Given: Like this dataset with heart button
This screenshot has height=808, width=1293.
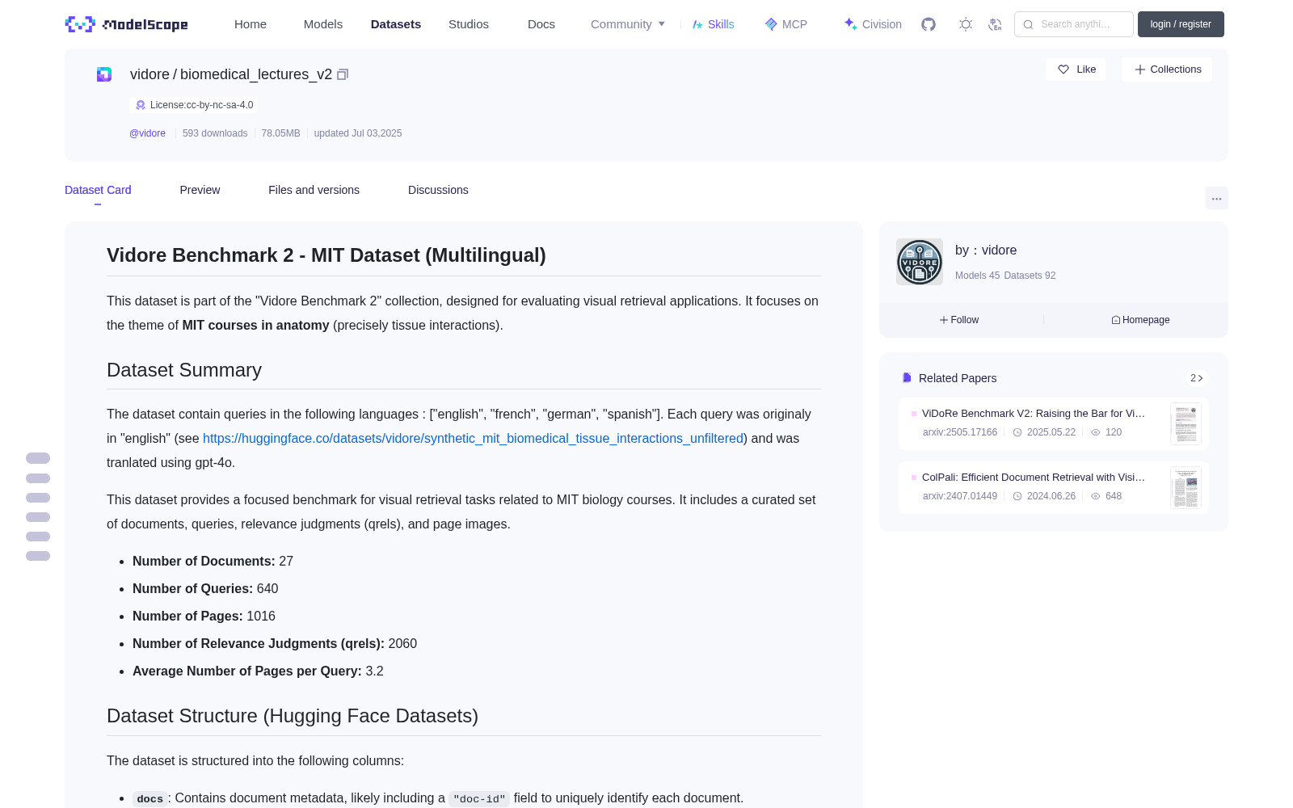Looking at the screenshot, I should click(x=1076, y=69).
